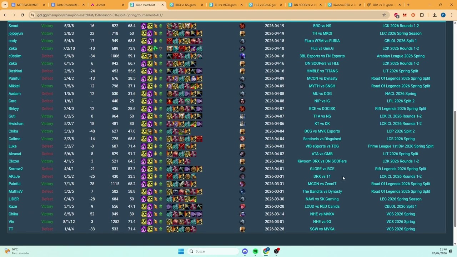Screen dimensions: 457x257
Task: Click the enemy champion icon in jojopyun's row
Action: coord(242,33)
